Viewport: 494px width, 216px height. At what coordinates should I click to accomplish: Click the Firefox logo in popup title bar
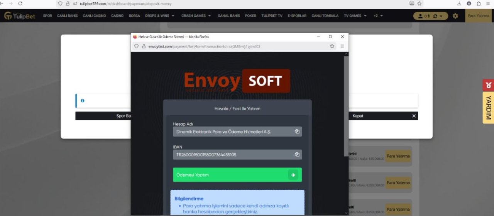(x=135, y=37)
